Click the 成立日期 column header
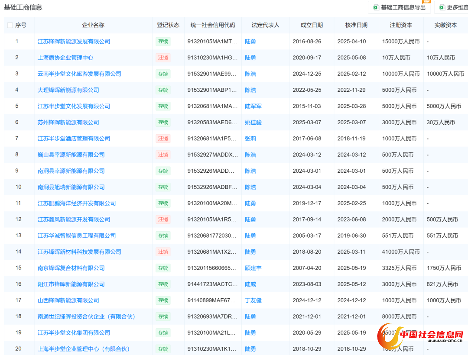Viewport: 468px width, 355px height. pyautogui.click(x=312, y=25)
